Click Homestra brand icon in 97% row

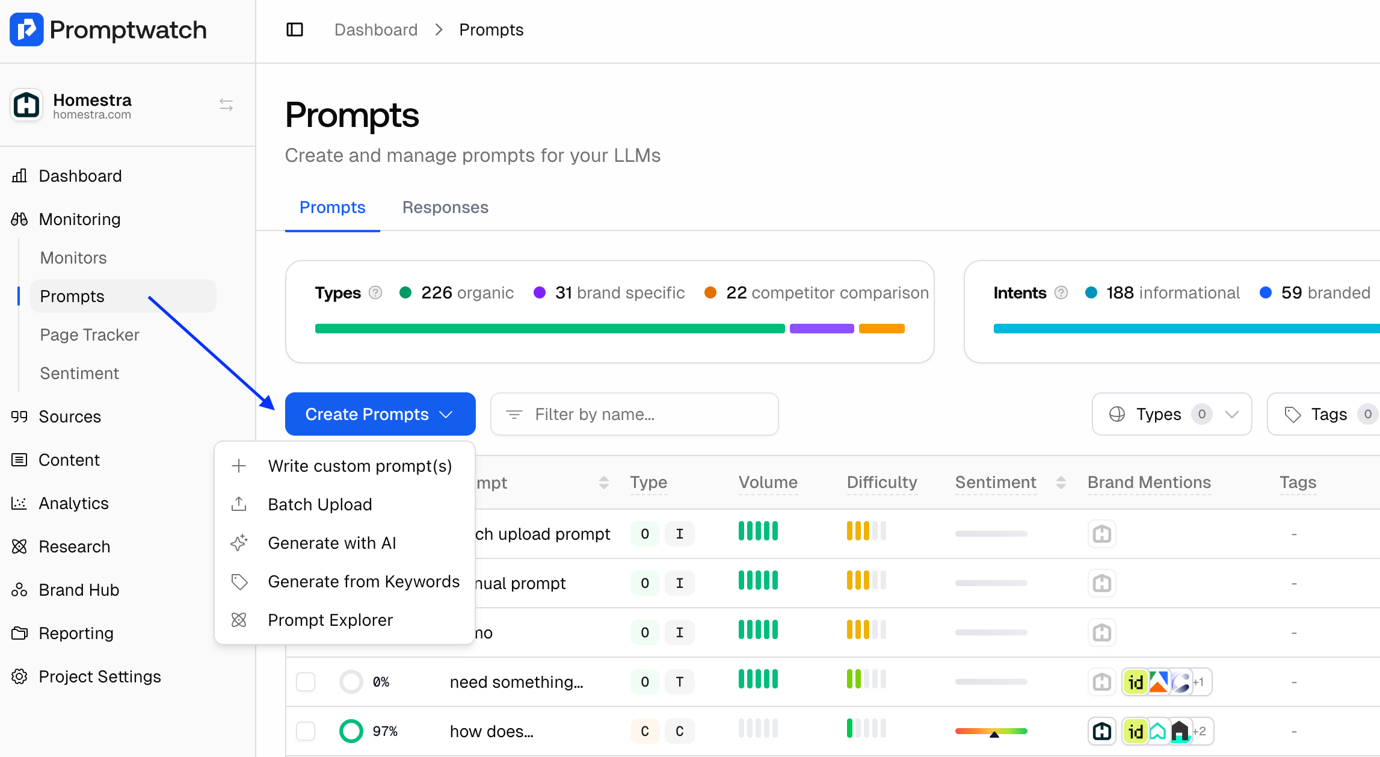(x=1102, y=731)
